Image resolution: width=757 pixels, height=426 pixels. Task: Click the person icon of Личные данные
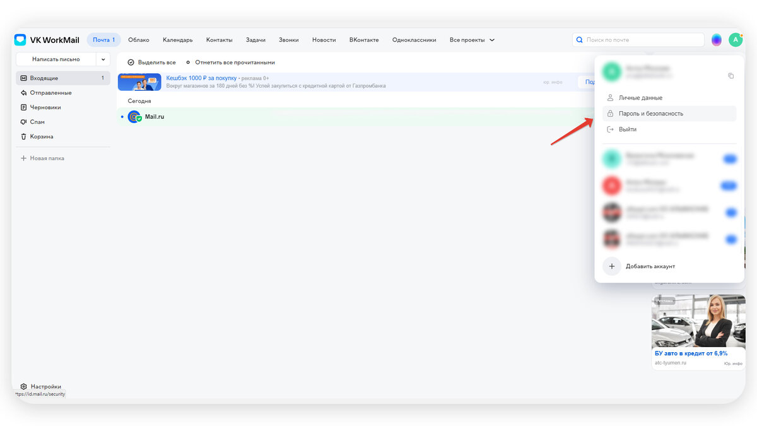pos(610,98)
